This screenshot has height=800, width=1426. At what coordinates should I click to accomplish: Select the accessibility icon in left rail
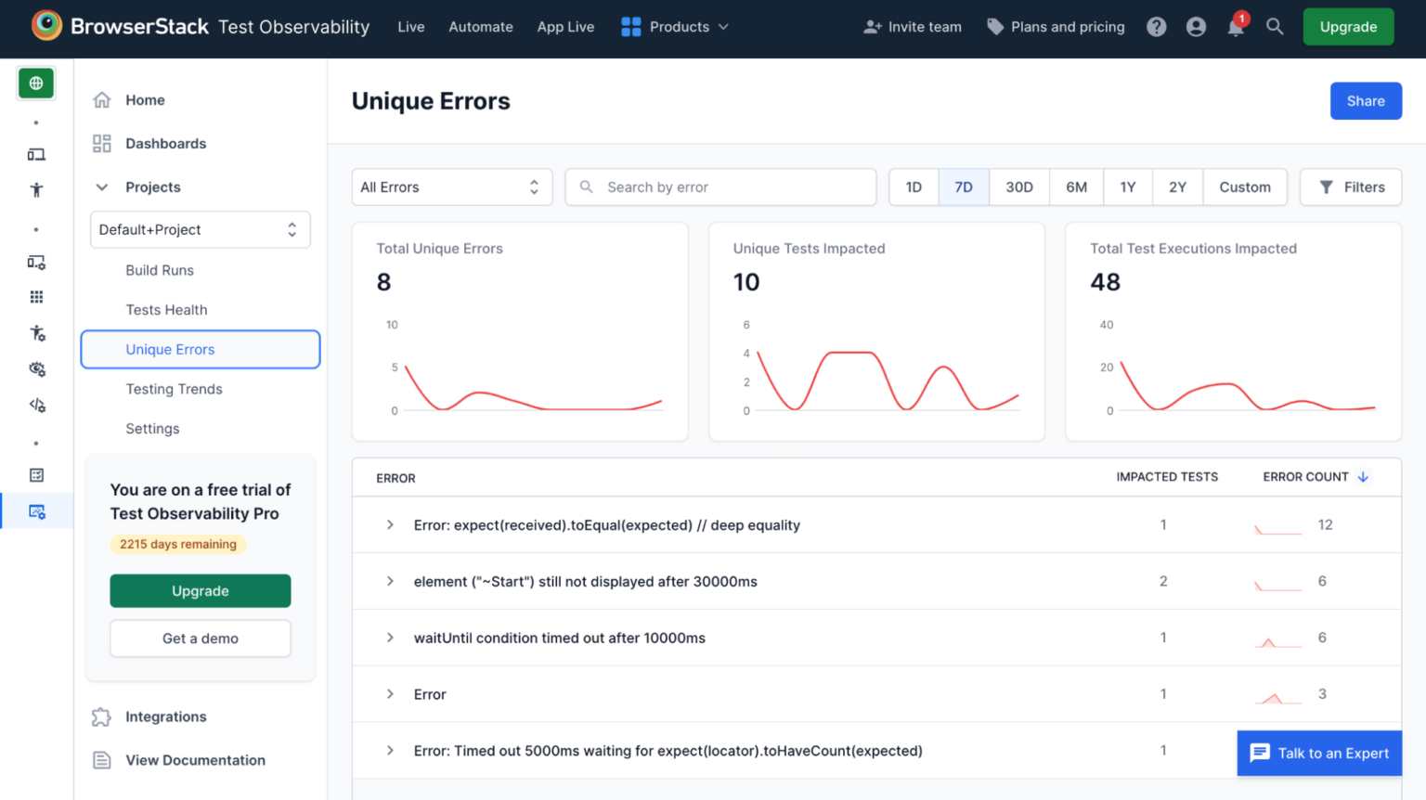pos(36,190)
